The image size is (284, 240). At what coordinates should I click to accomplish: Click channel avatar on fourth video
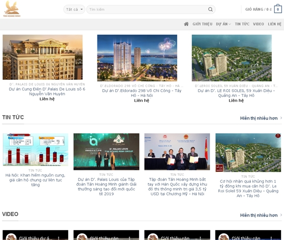pos(224,237)
